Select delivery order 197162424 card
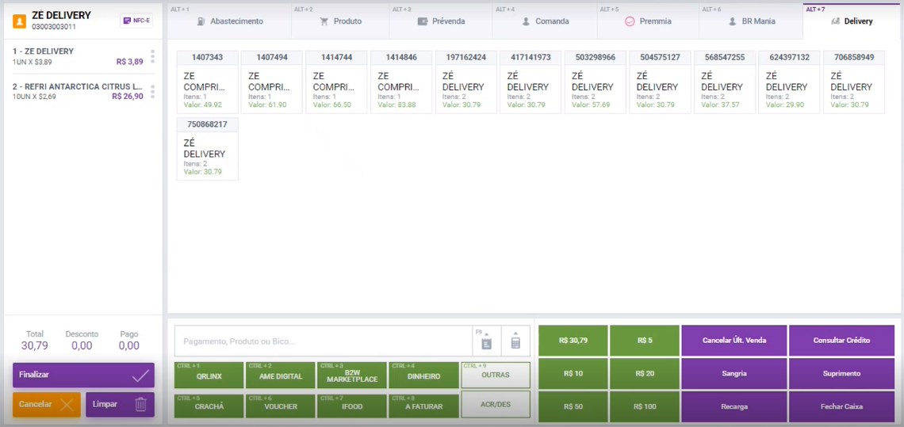 click(466, 82)
